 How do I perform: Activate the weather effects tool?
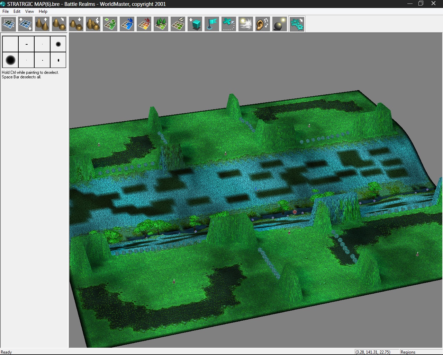pos(245,24)
